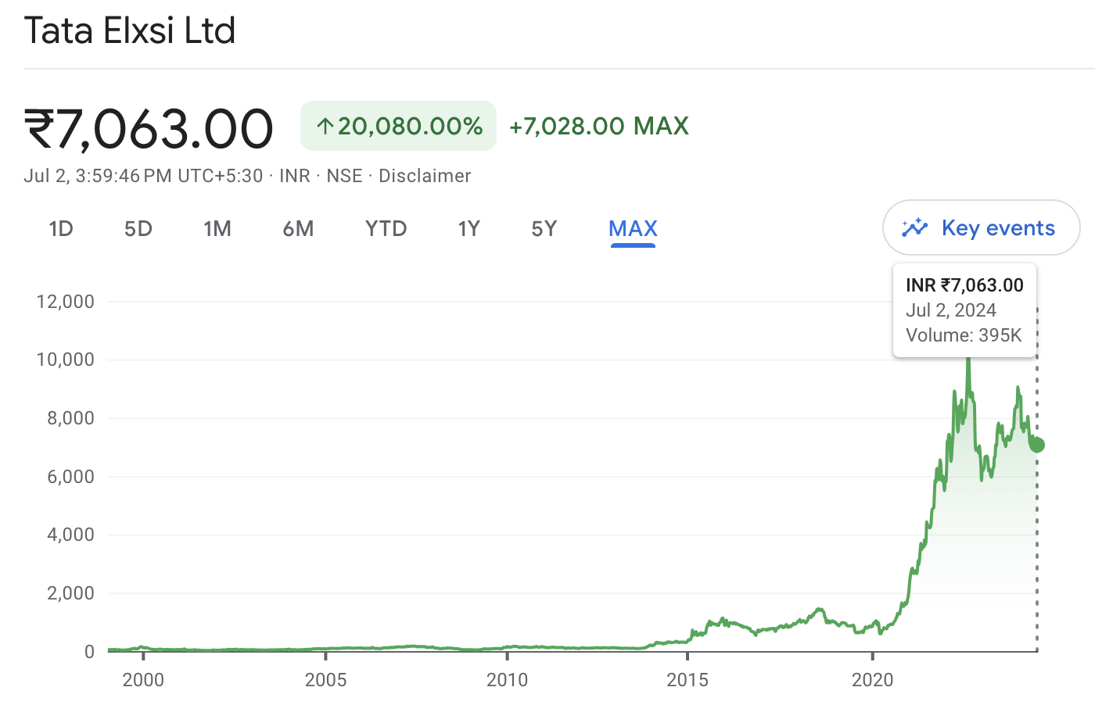The width and height of the screenshot is (1095, 705).
Task: Click the 12,000 price axis label
Action: (66, 301)
